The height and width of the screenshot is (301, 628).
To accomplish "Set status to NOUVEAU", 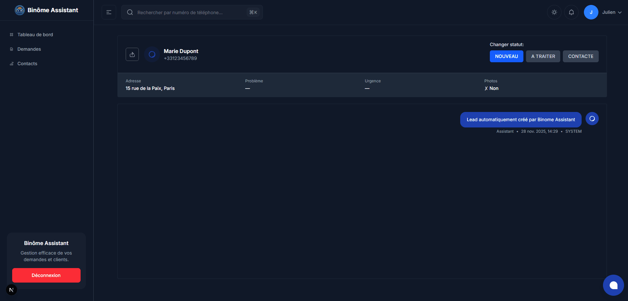I will pos(506,56).
